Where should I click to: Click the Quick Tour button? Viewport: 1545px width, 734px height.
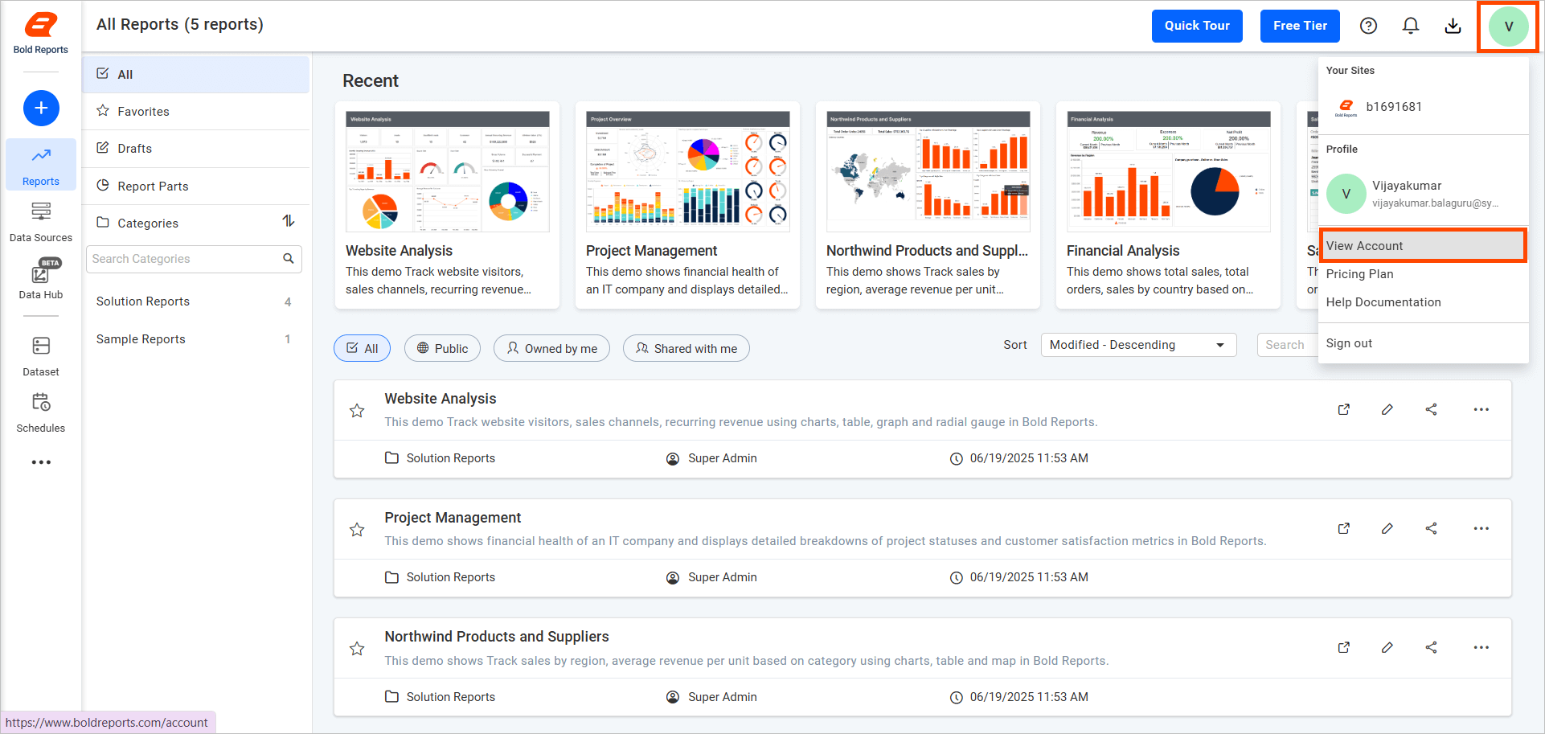click(x=1197, y=26)
